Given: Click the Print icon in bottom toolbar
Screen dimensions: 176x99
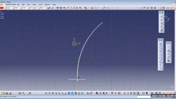Looking at the screenshot, I should (x=10, y=93).
